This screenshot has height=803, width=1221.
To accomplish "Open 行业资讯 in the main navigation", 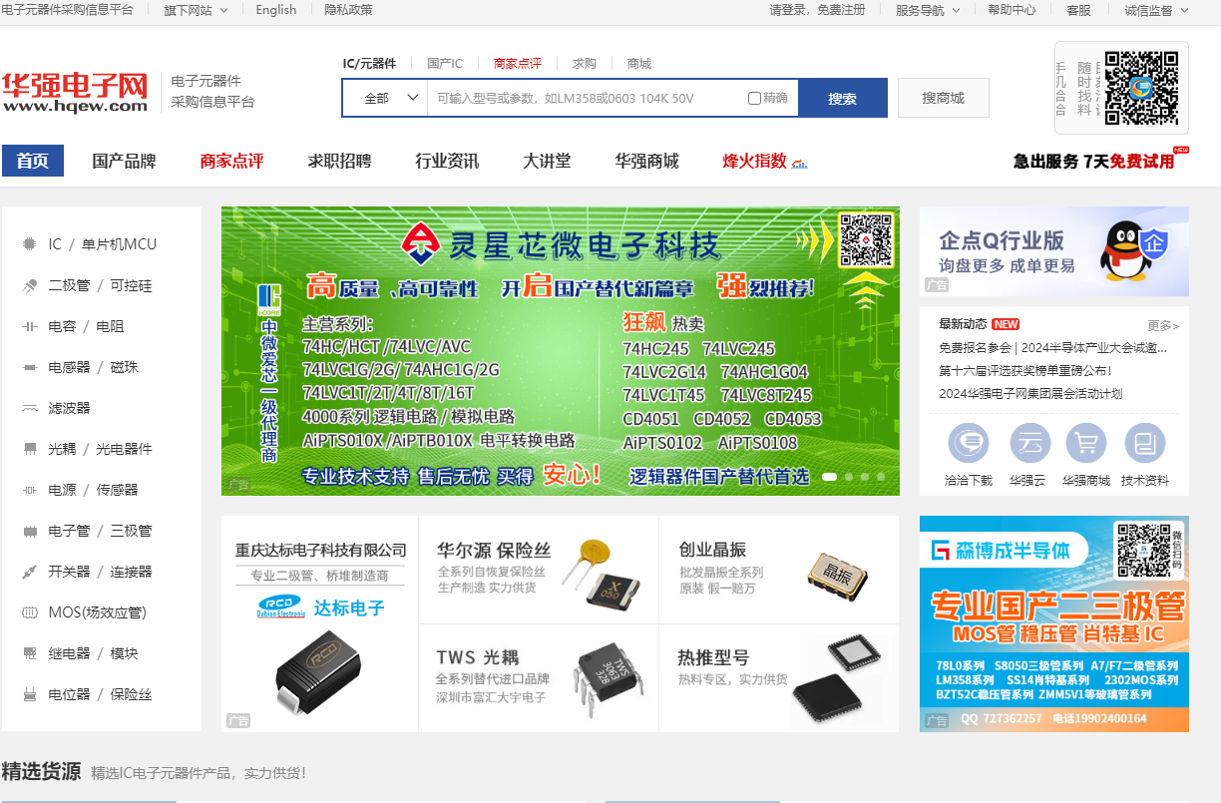I will point(447,161).
